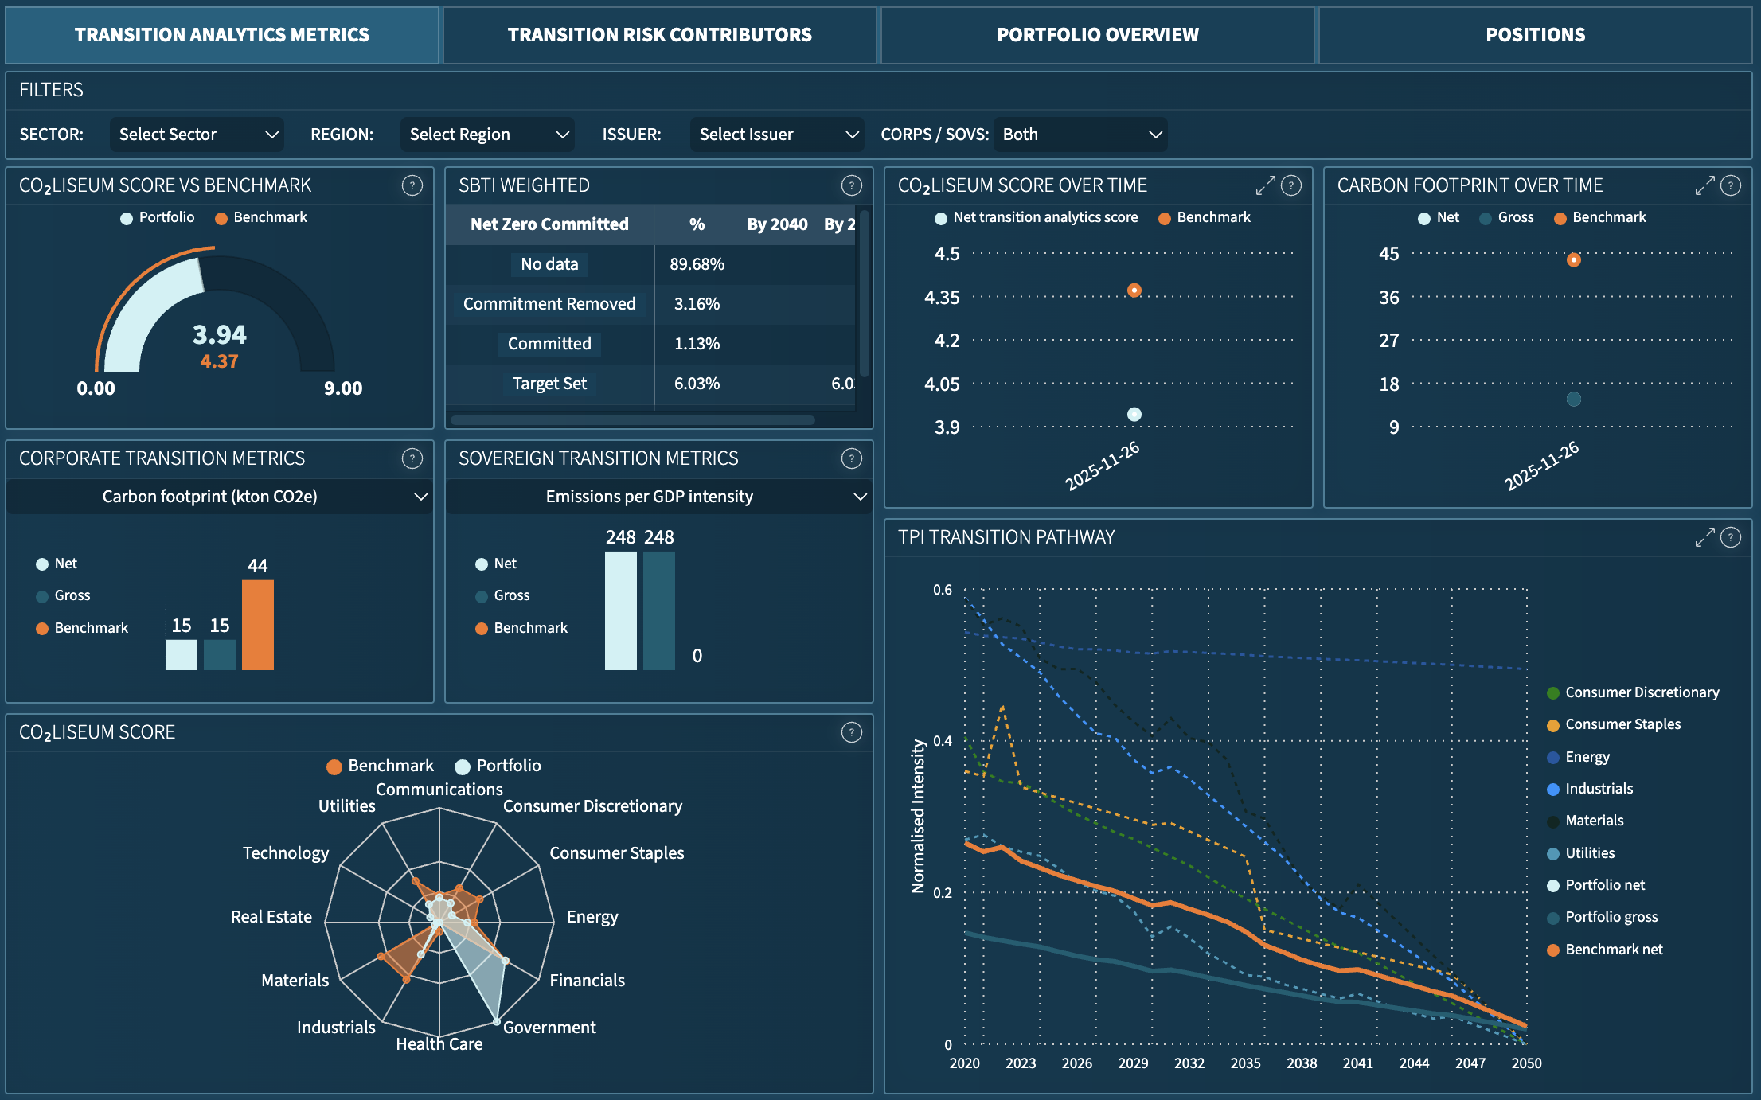Viewport: 1761px width, 1100px height.
Task: Click the SBTI table horizontal scrollbar
Action: (633, 419)
